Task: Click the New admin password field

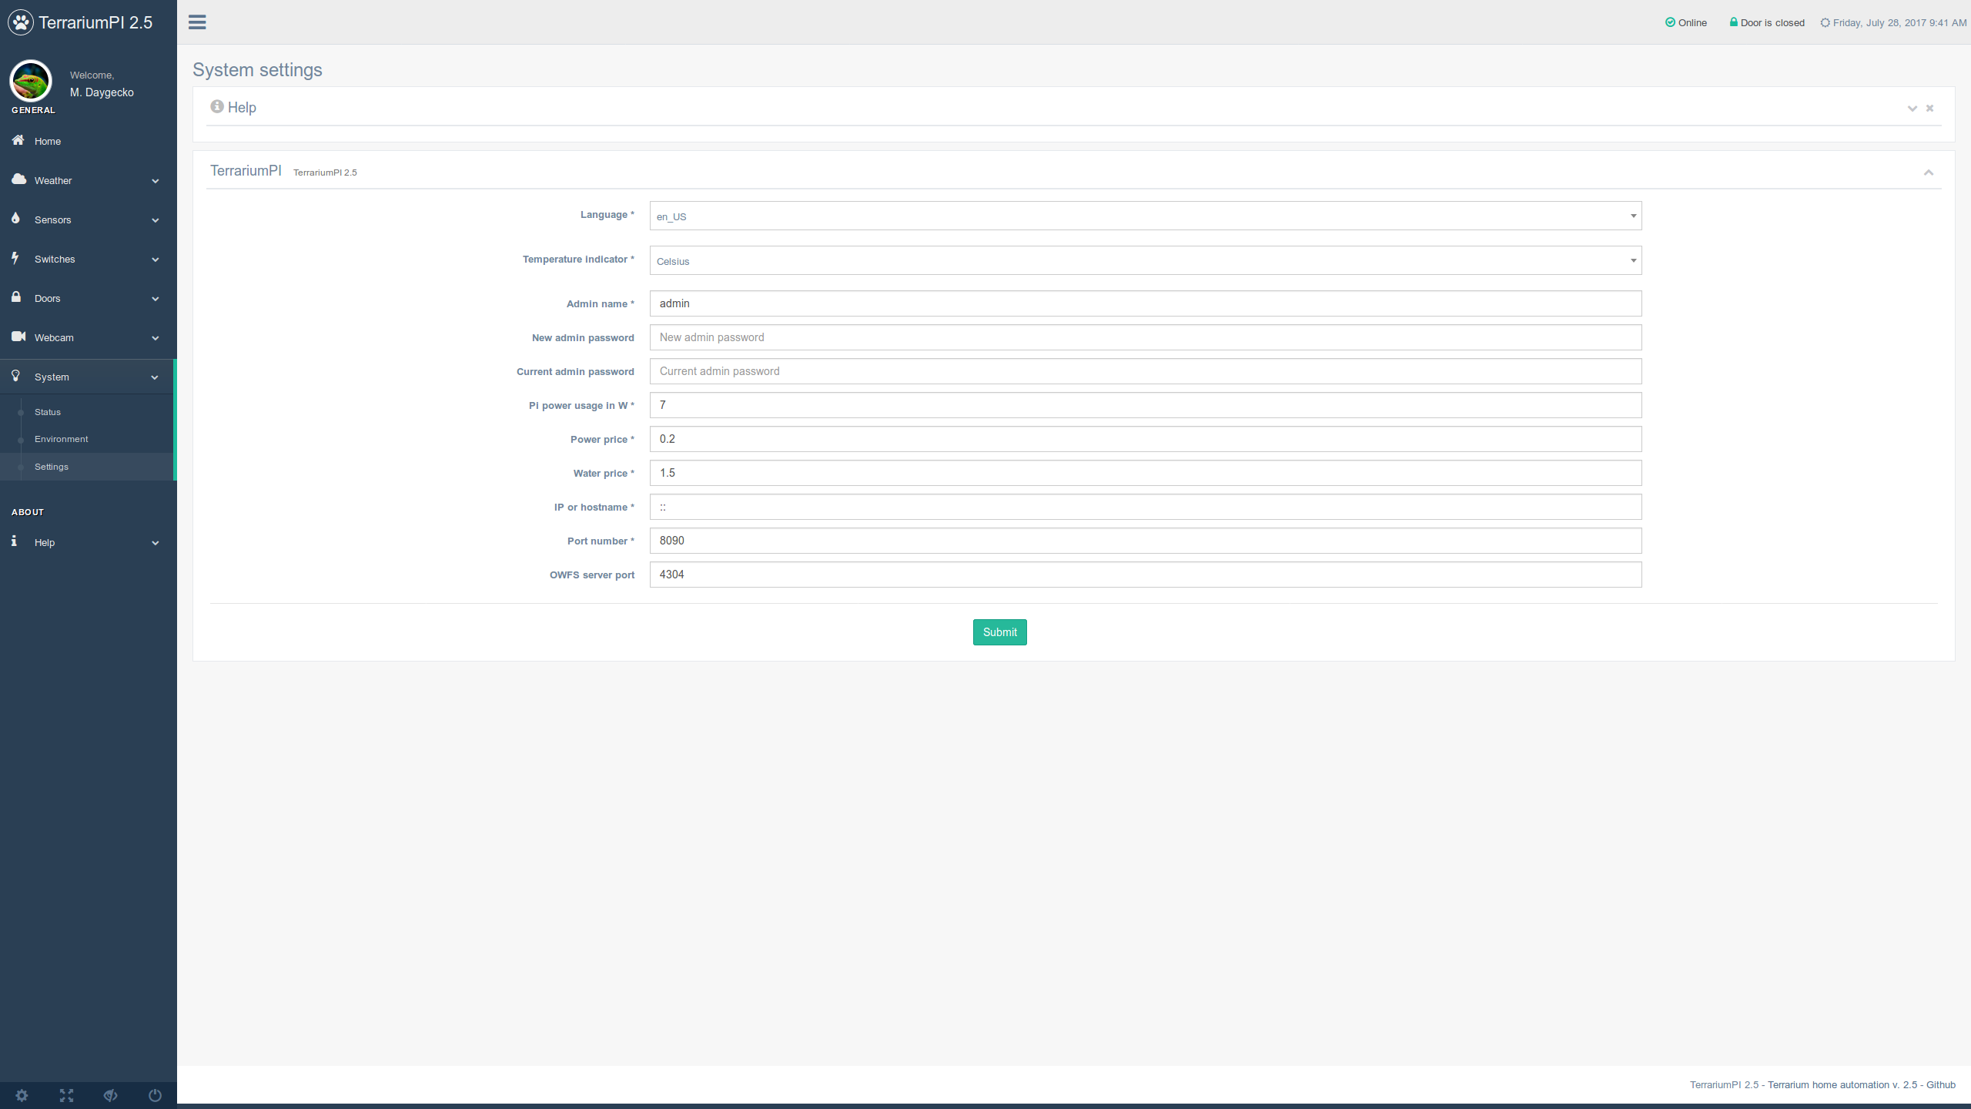Action: 1145,337
